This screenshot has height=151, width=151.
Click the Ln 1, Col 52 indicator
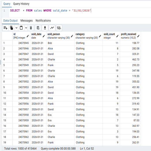point(87,148)
